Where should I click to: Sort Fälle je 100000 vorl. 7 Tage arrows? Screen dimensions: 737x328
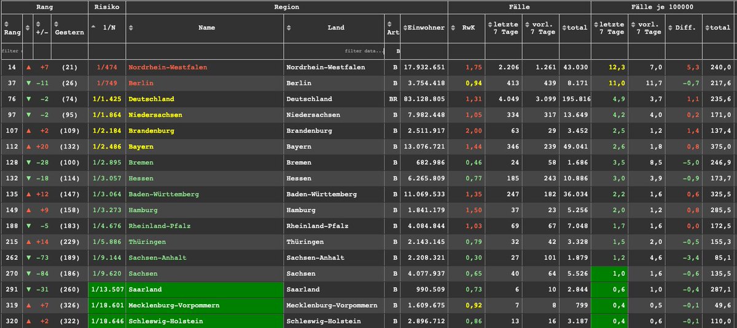(634, 24)
